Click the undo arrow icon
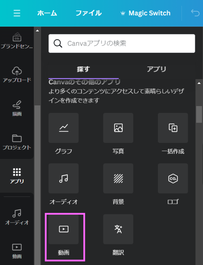The image size is (203, 265). pyautogui.click(x=195, y=13)
